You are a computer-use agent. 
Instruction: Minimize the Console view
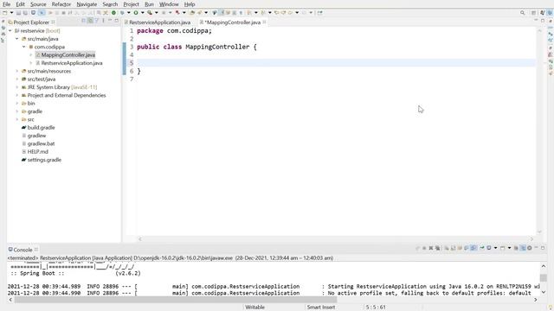(536, 248)
